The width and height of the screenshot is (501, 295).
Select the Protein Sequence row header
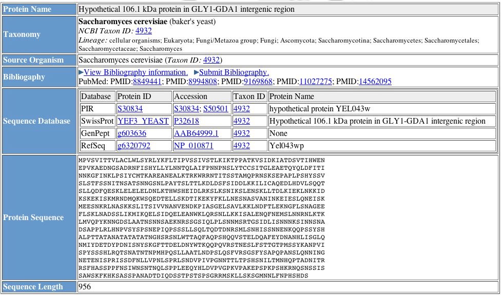tap(39, 218)
